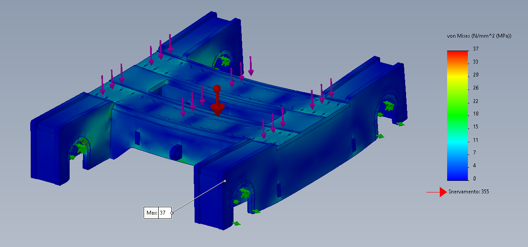The height and width of the screenshot is (247, 528).
Task: Click the von Mises legend title
Action: 479,36
